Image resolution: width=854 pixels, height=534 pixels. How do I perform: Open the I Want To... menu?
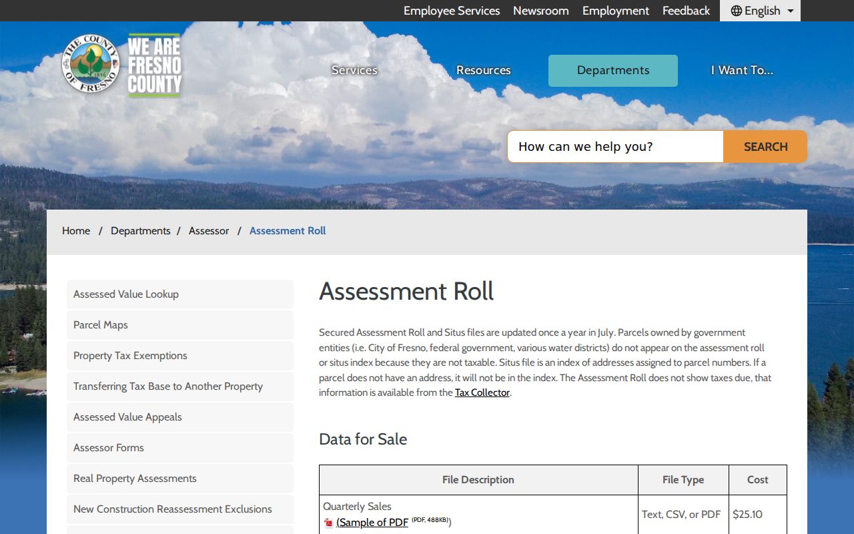pos(742,70)
